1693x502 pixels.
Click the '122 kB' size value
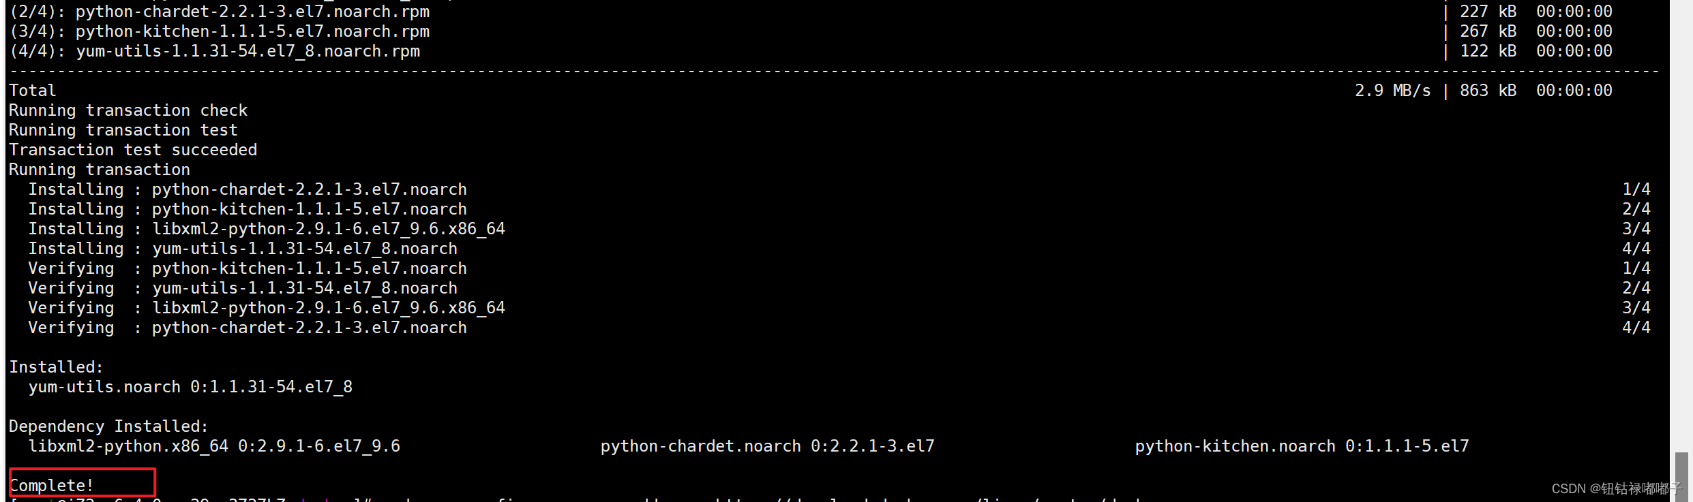(x=1488, y=51)
